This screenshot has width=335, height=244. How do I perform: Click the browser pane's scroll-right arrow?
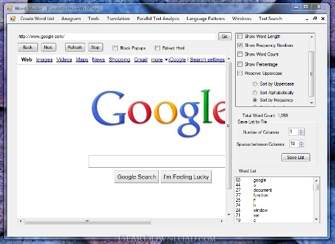222,221
